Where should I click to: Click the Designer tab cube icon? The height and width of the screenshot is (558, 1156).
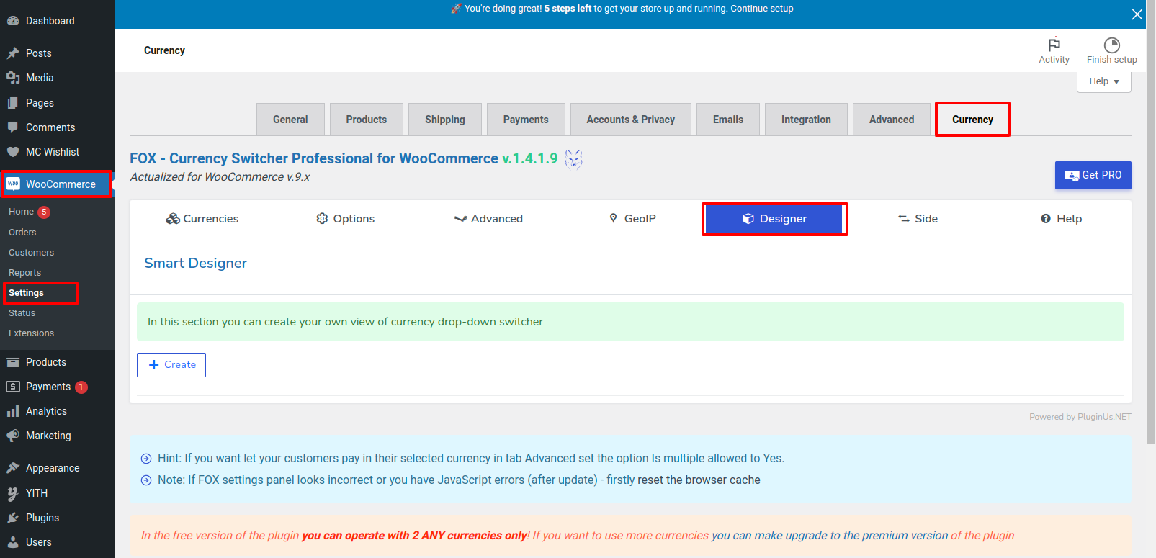[748, 219]
